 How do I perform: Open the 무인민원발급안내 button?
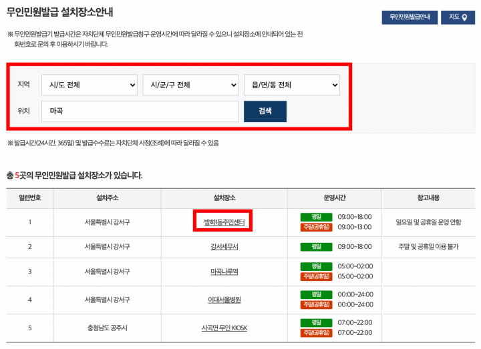point(410,17)
